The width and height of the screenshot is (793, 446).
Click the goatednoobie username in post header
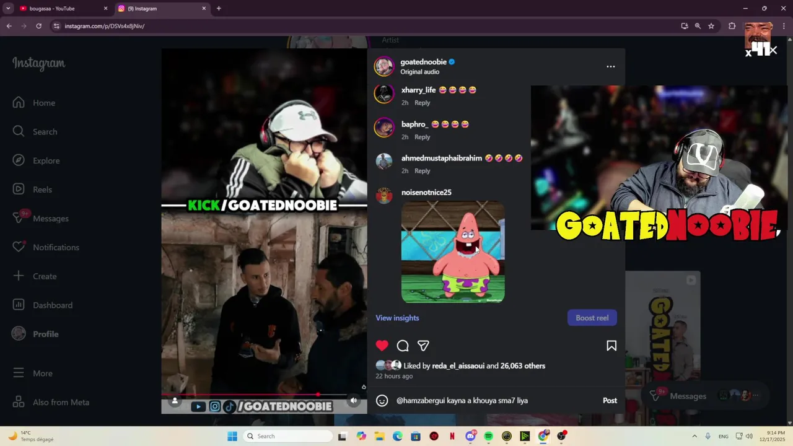[424, 62]
